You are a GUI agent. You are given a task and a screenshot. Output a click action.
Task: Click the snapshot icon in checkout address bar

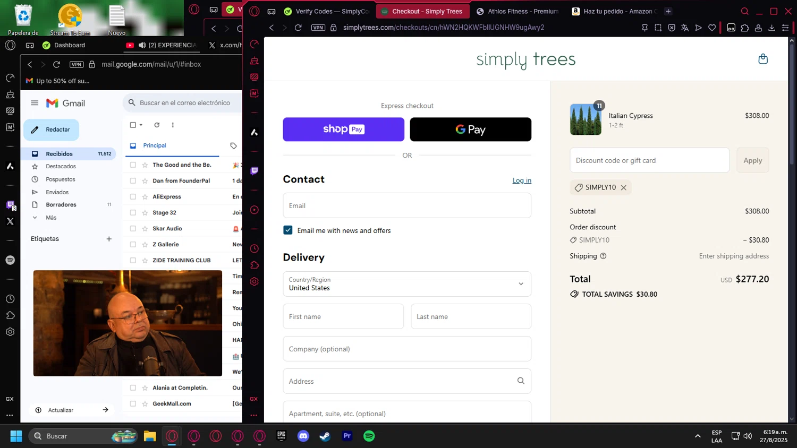coord(658,28)
